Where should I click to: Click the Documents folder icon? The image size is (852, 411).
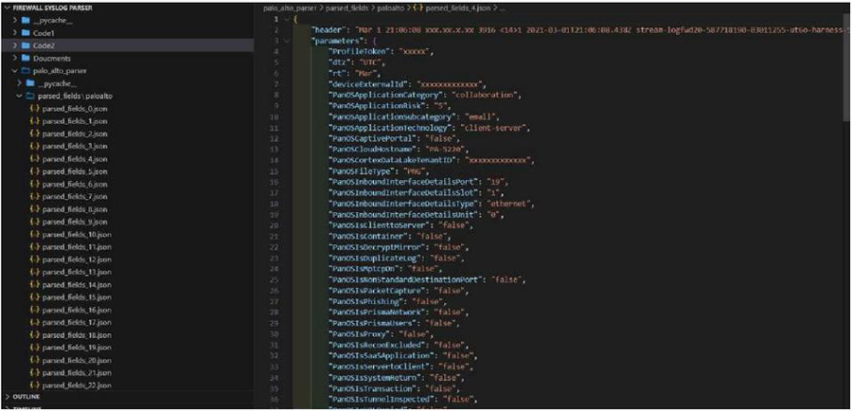25,58
